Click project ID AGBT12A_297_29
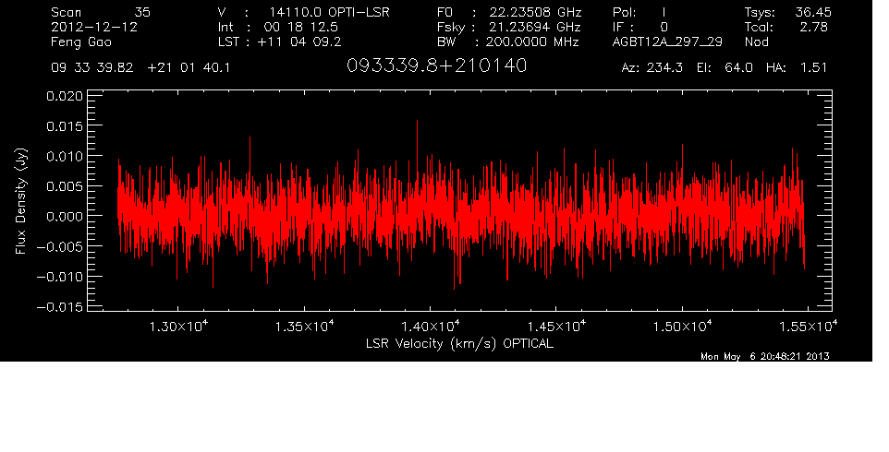 (667, 42)
